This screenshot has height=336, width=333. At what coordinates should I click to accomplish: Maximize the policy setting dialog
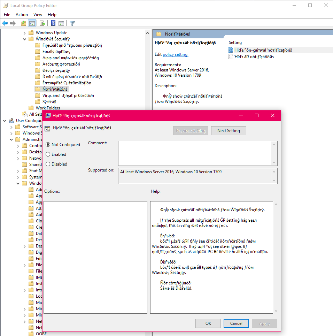pos(257,115)
